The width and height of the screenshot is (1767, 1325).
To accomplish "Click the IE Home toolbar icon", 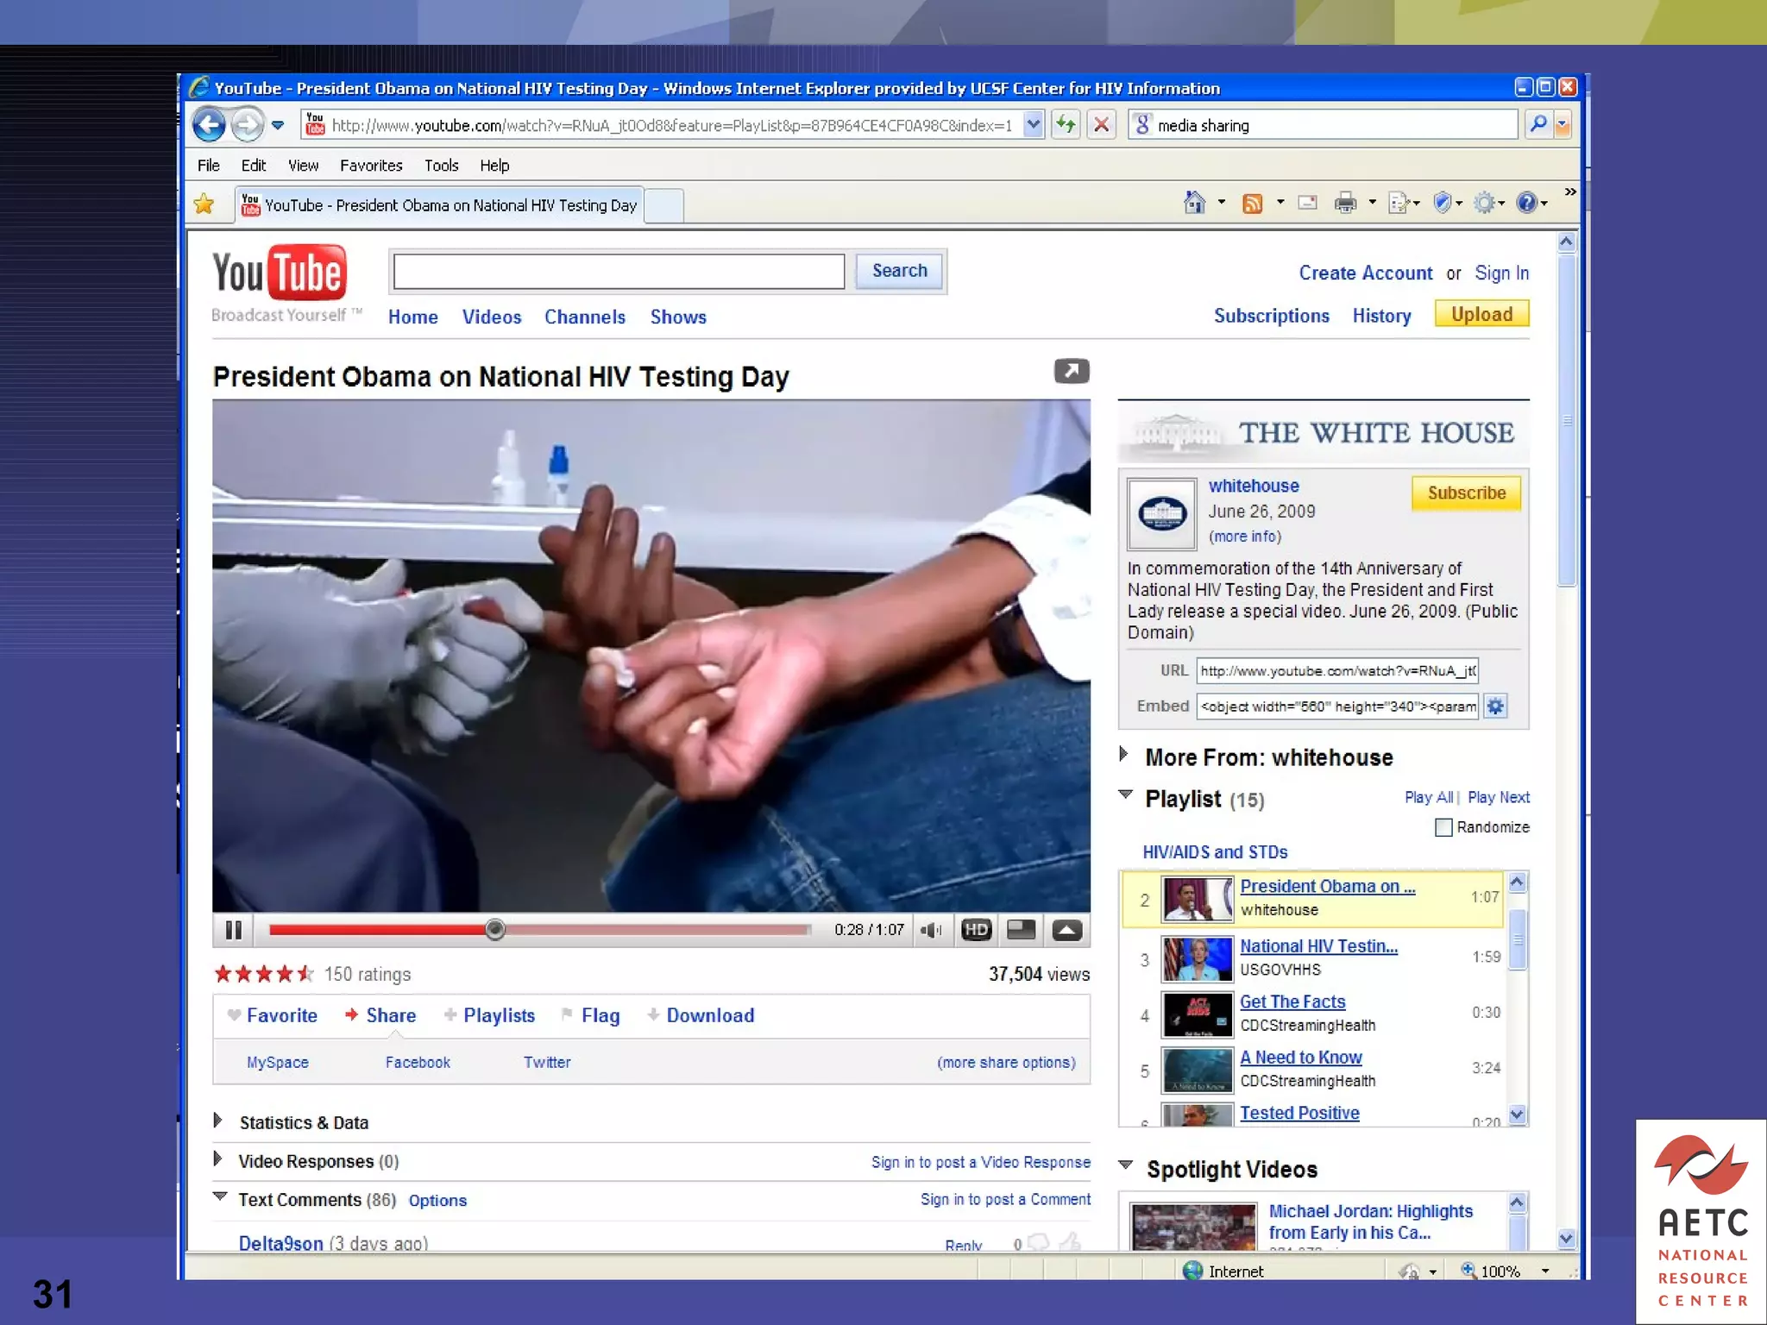I will 1194,203.
